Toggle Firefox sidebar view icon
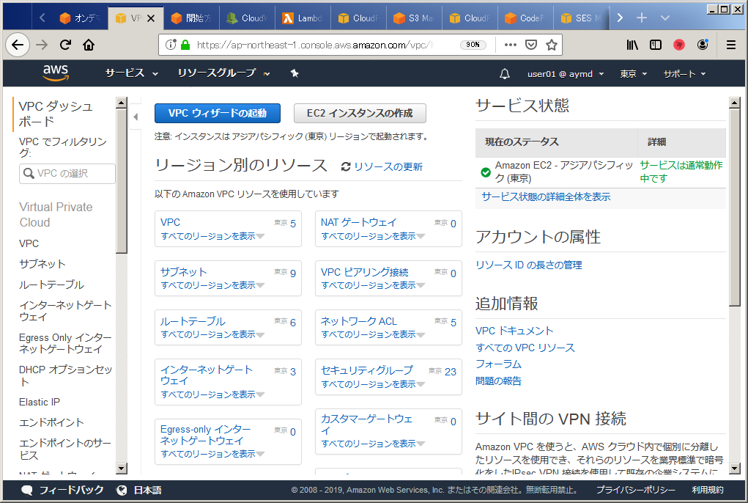 tap(656, 45)
